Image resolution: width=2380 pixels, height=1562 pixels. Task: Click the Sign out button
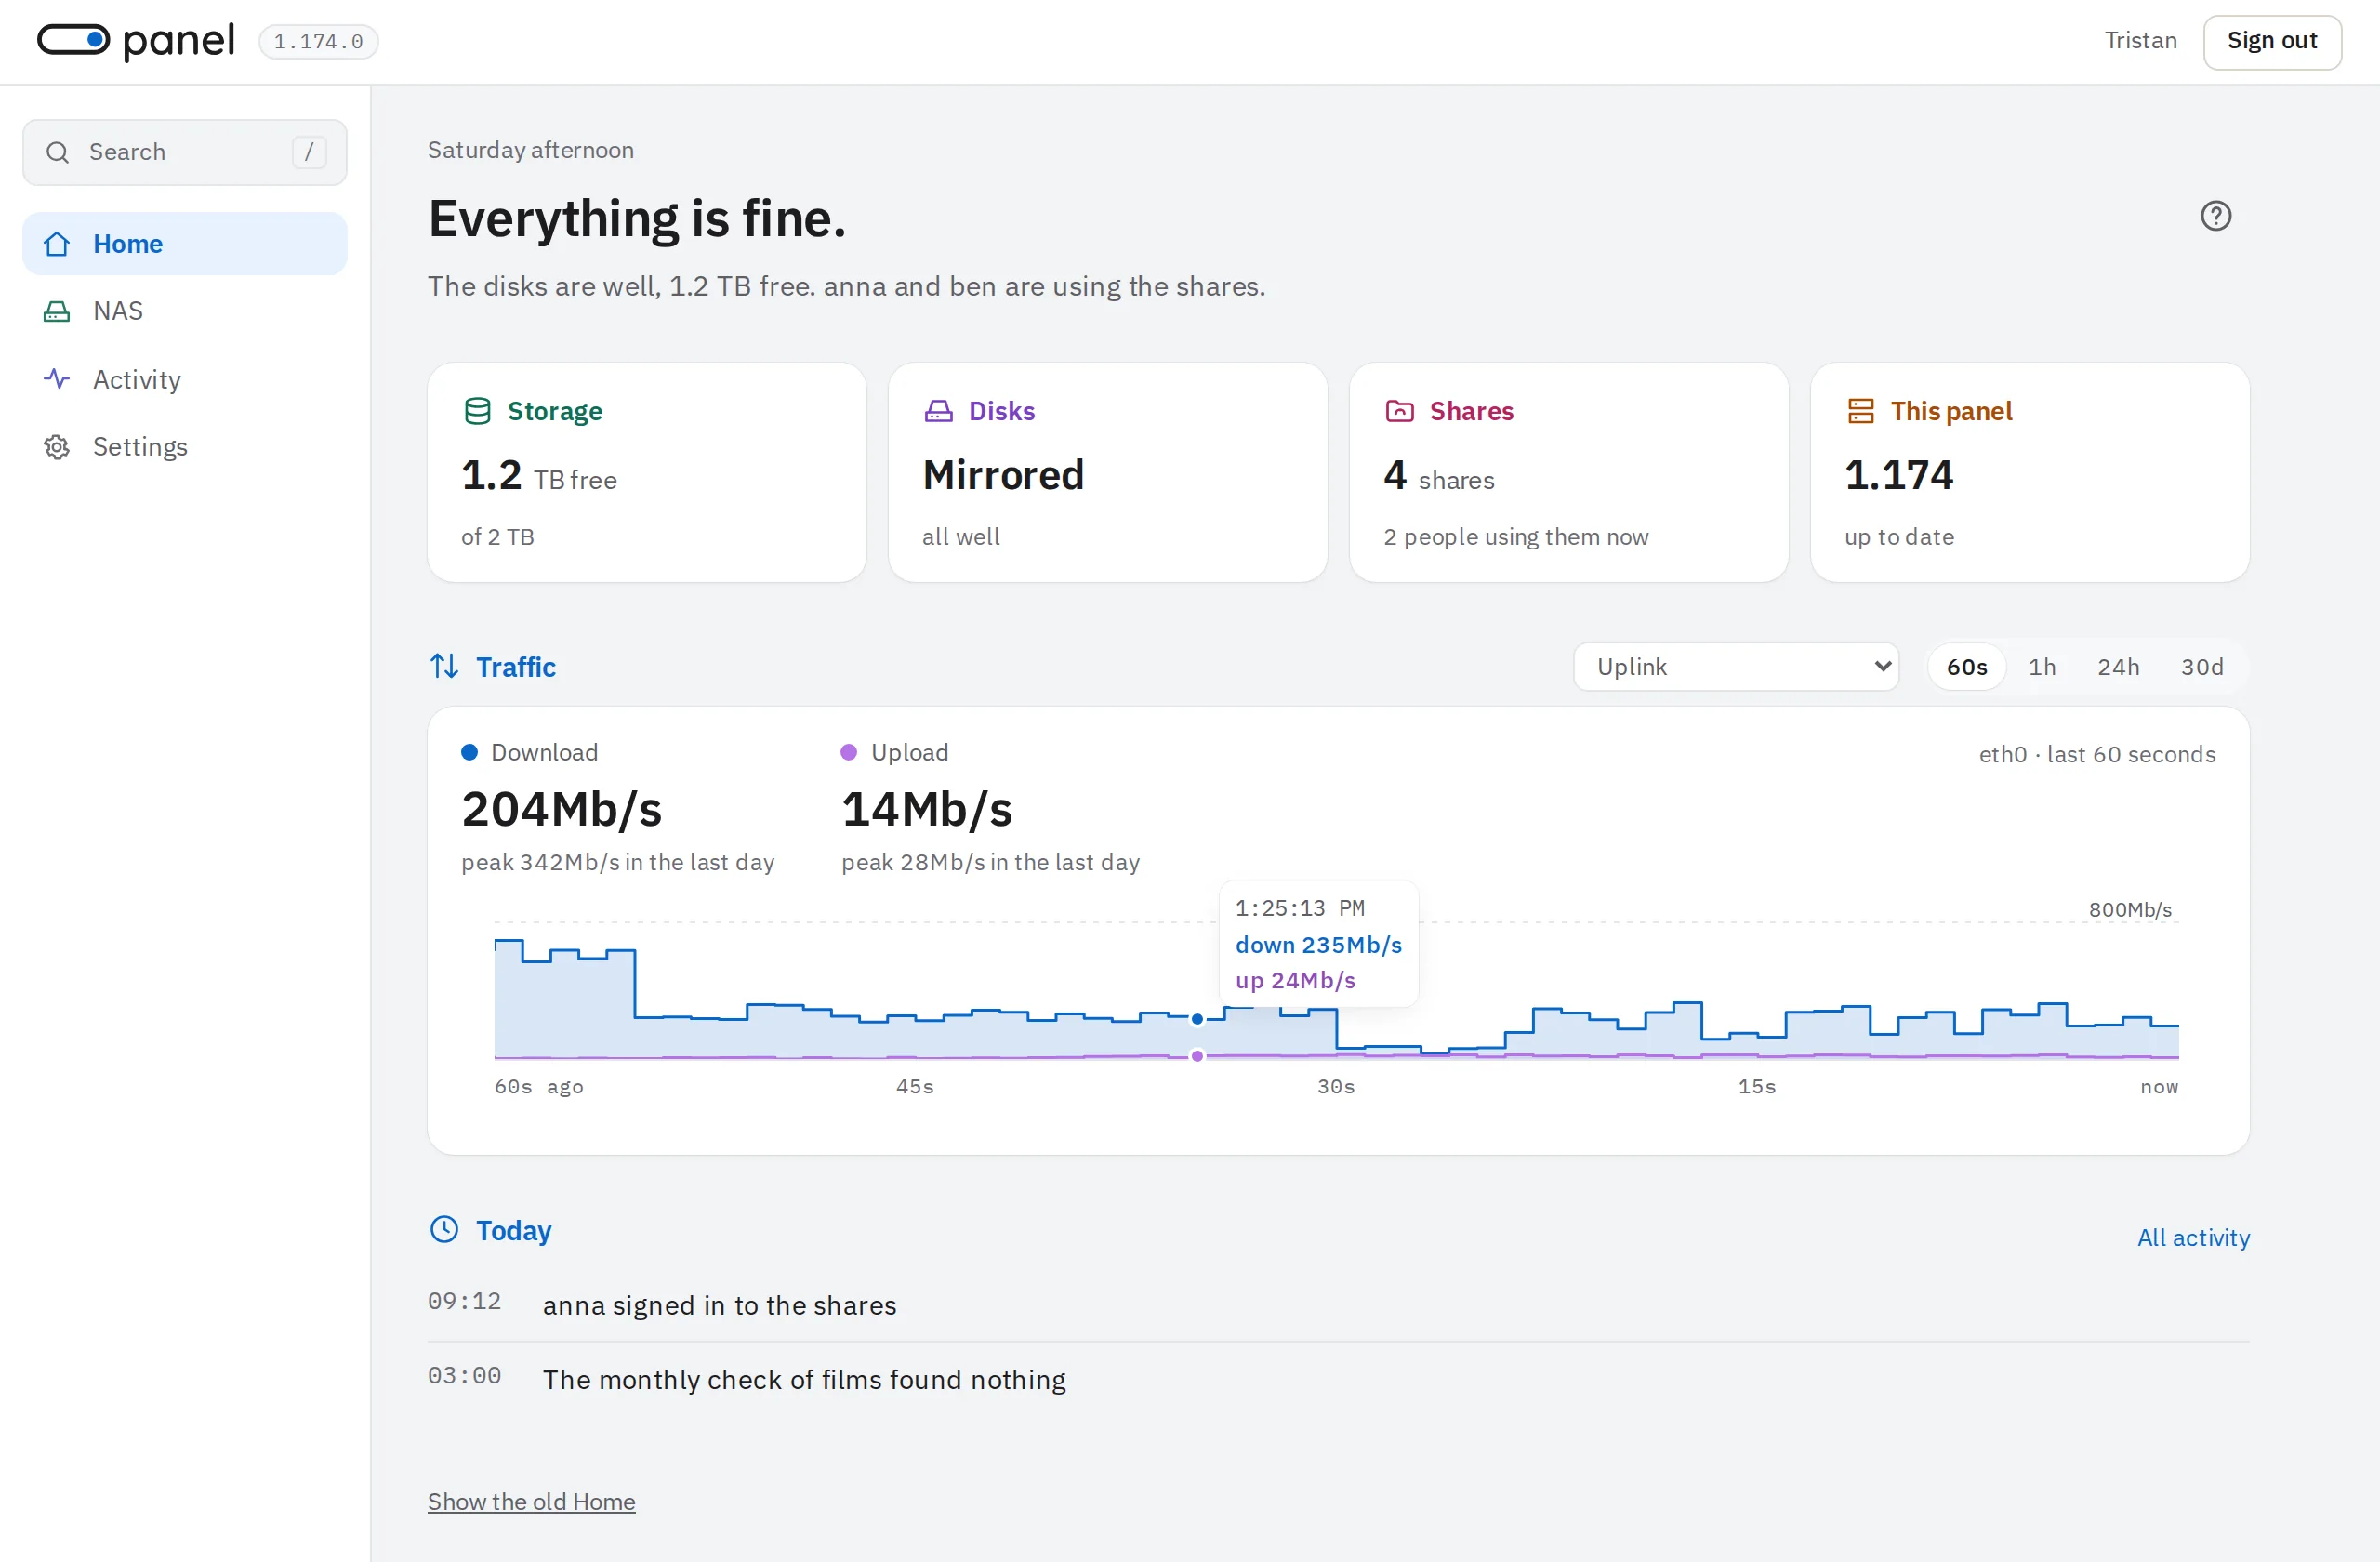click(2272, 41)
